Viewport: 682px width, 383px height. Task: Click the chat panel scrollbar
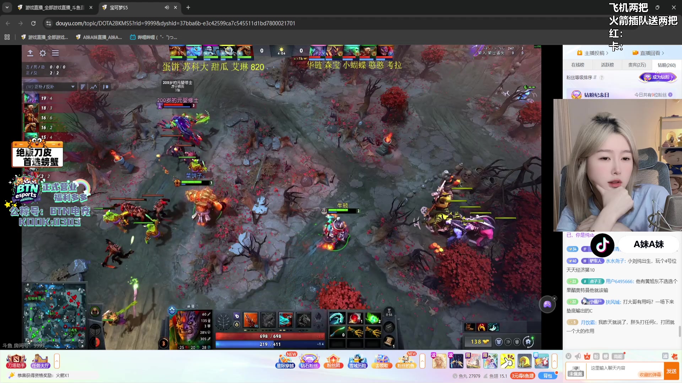point(680,332)
